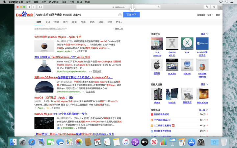237x148 pixels.
Task: Open Music from the dock
Action: [x=126, y=142]
